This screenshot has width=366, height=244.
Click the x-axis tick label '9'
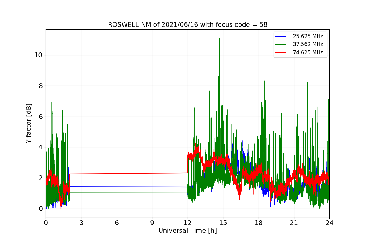point(152,223)
